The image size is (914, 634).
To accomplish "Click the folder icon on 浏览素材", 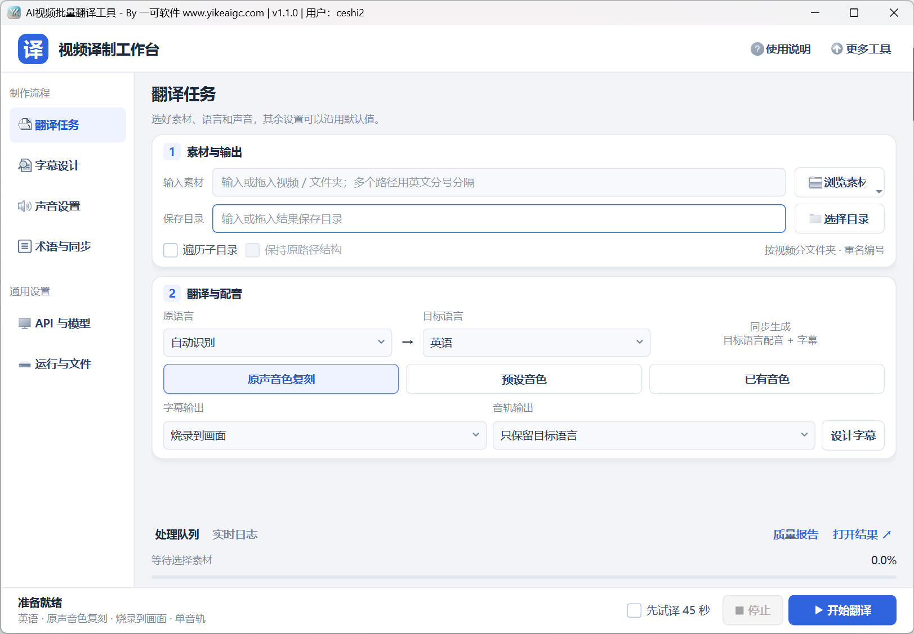I will click(815, 182).
